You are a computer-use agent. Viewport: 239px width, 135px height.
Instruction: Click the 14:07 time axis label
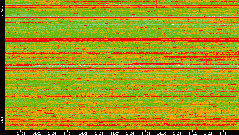pos(114,133)
